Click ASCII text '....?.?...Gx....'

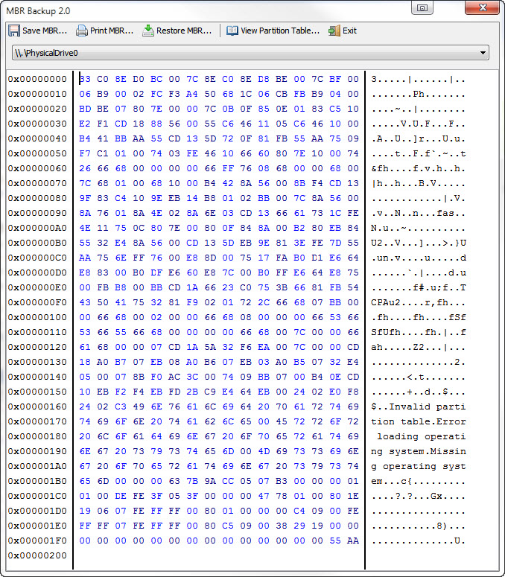[x=419, y=496]
